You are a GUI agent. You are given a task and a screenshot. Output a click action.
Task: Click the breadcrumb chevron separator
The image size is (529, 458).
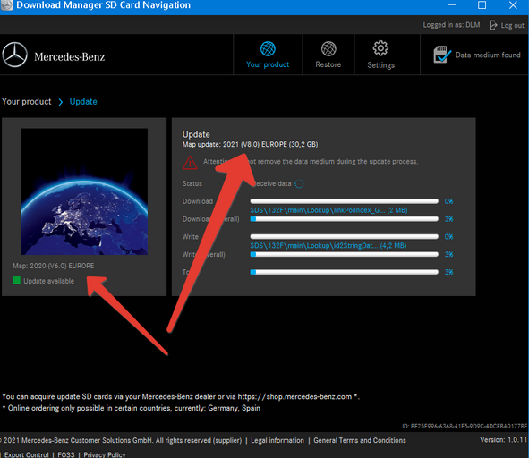coord(61,102)
